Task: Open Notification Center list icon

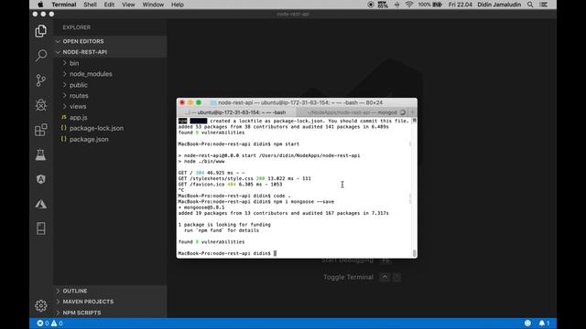Action: tap(544, 5)
